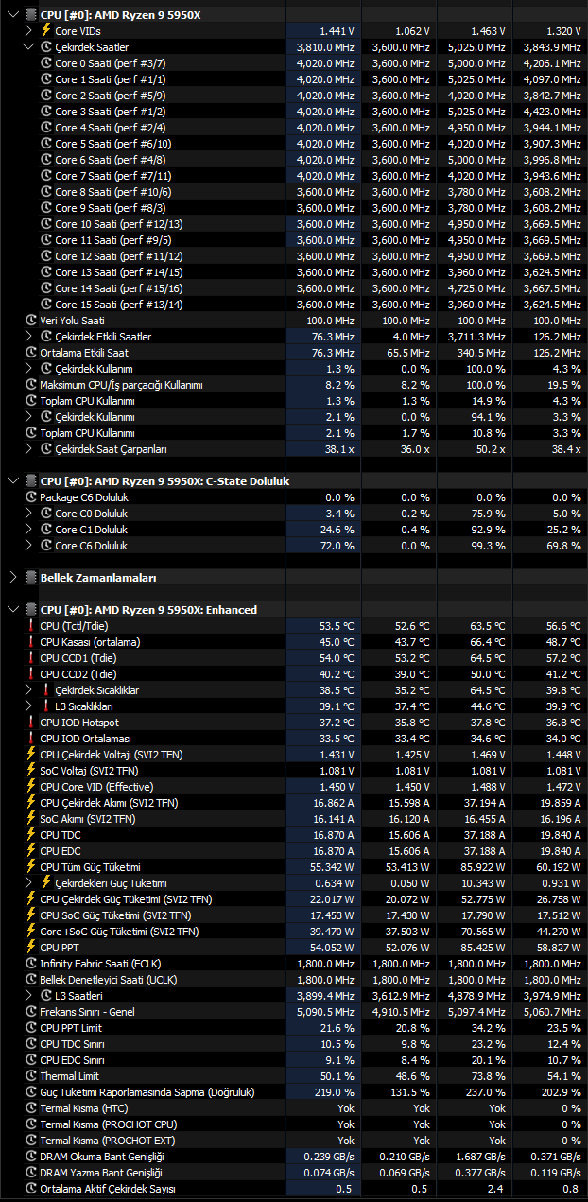Click the thermometer icon beside CPU (Tctl/Tdie)
The height and width of the screenshot is (1202, 588).
tap(31, 626)
